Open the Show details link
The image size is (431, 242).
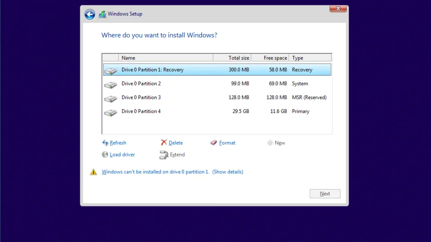tap(228, 172)
